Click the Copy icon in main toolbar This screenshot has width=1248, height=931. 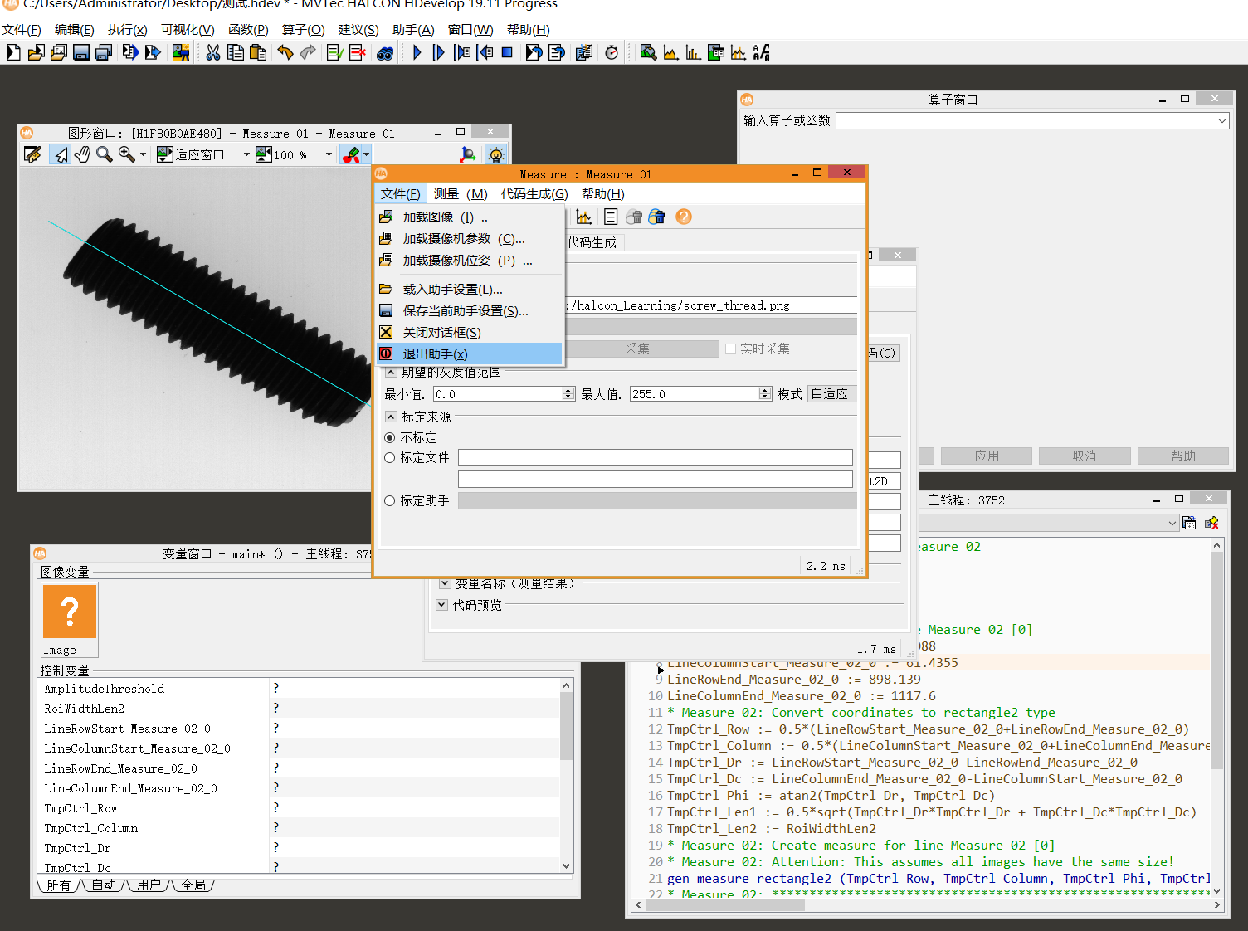coord(236,52)
